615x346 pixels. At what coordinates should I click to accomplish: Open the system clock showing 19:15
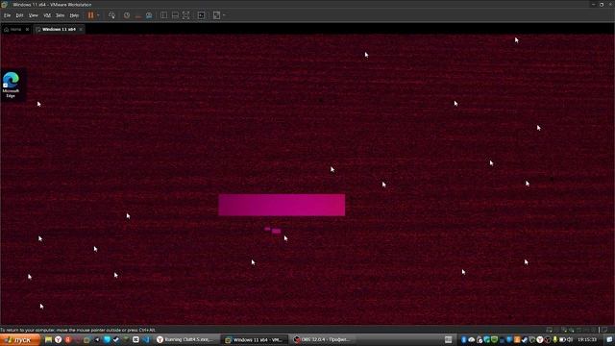pyautogui.click(x=587, y=339)
